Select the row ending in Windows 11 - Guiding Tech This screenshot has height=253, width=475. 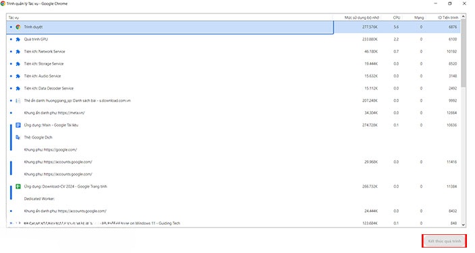[x=233, y=223]
